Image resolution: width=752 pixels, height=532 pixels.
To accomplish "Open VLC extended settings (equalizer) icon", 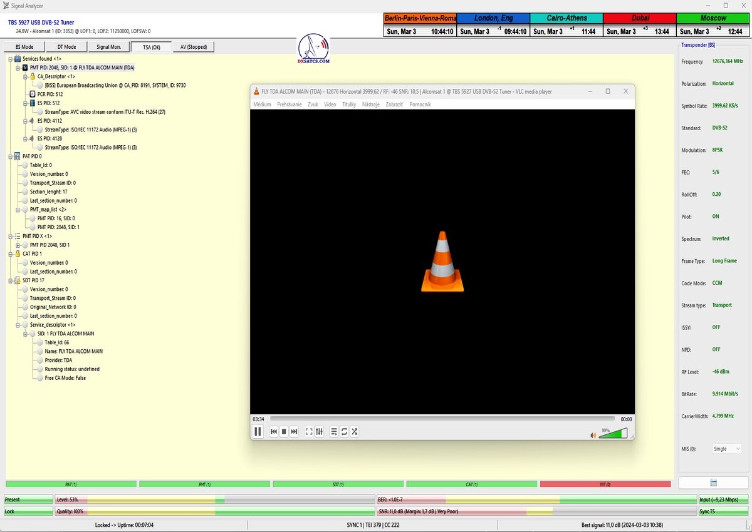I will tap(319, 431).
